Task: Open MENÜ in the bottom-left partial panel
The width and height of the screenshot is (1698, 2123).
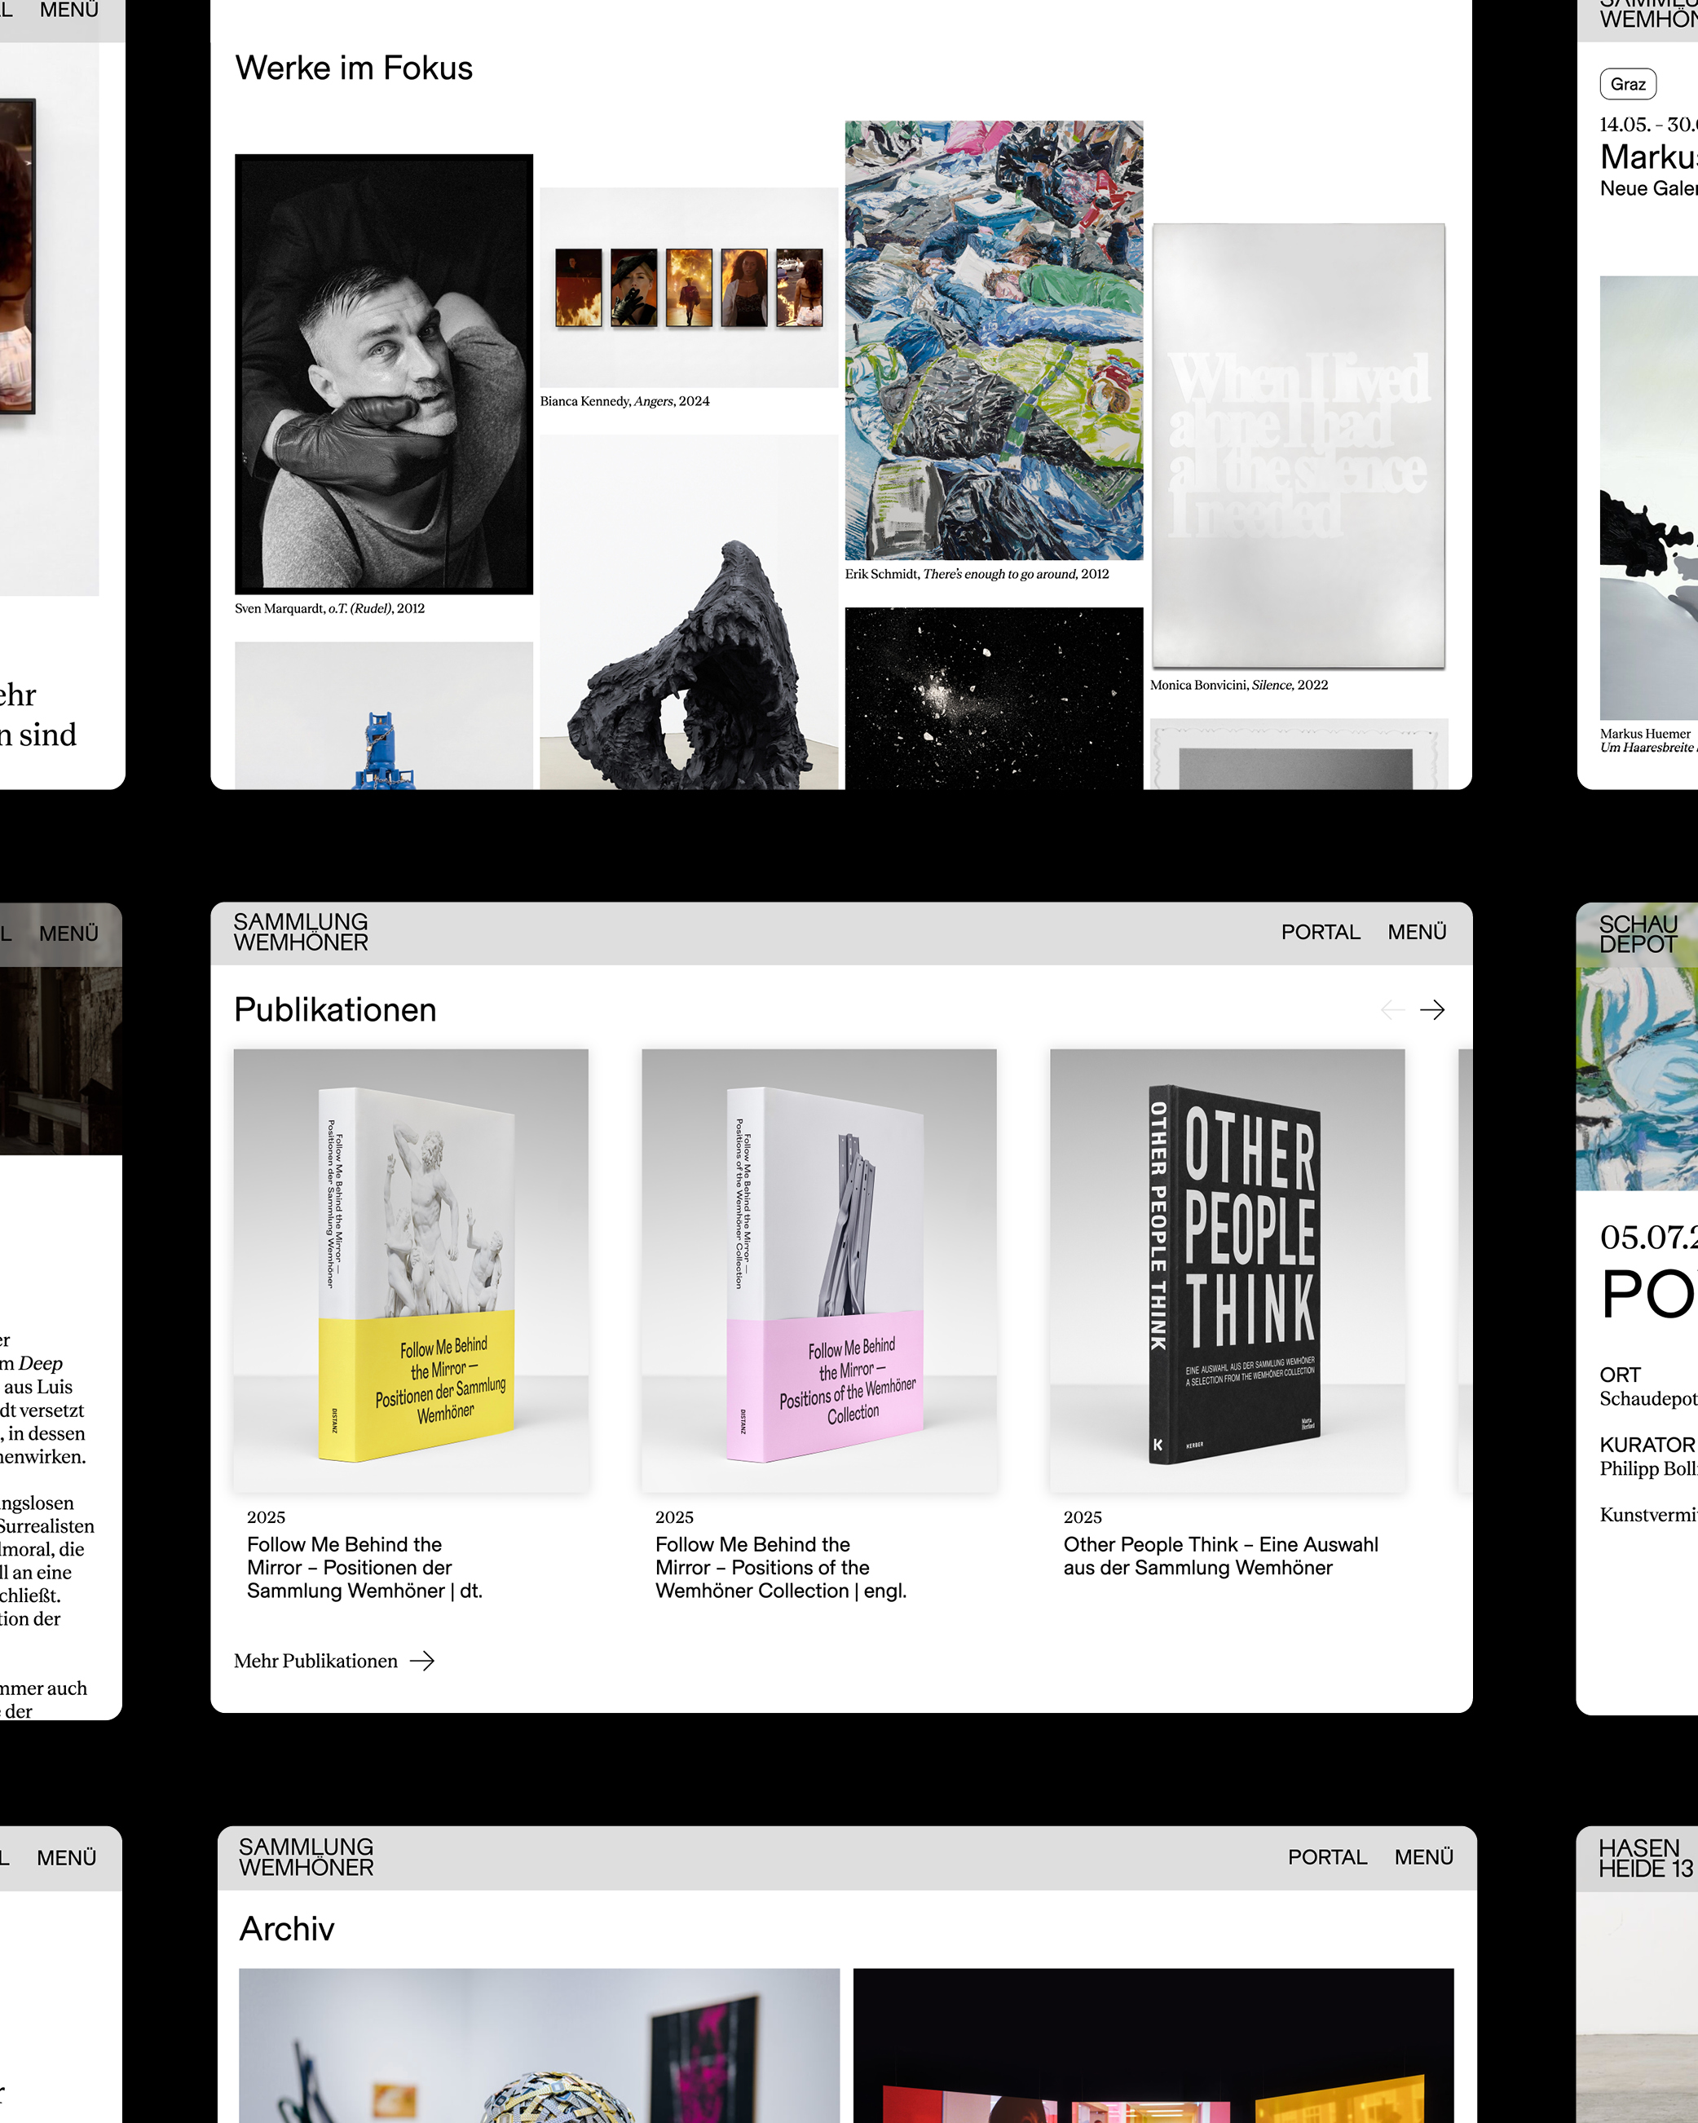Action: click(67, 1857)
